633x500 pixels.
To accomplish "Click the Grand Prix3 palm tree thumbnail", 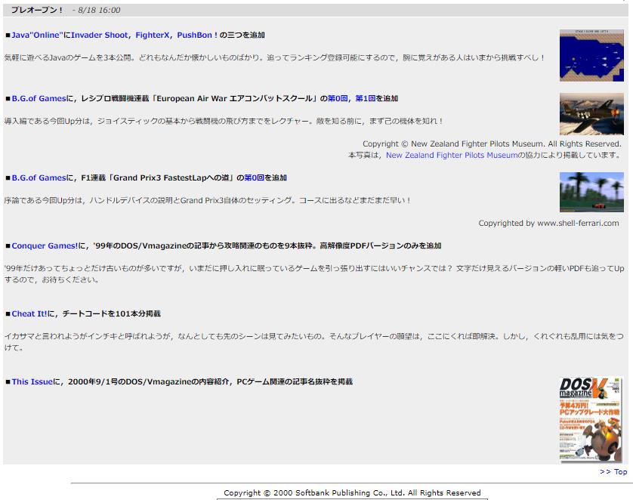I will point(591,192).
